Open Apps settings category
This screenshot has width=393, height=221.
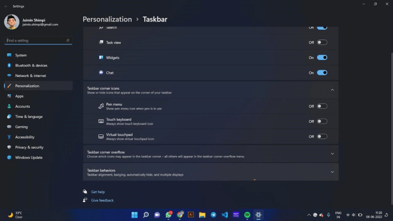tap(38, 96)
